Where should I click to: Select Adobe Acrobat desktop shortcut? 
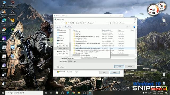(4, 58)
